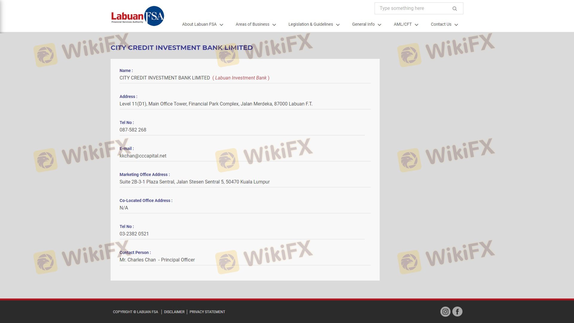Image resolution: width=574 pixels, height=323 pixels.
Task: Expand the General Info chevron
Action: coord(379,25)
